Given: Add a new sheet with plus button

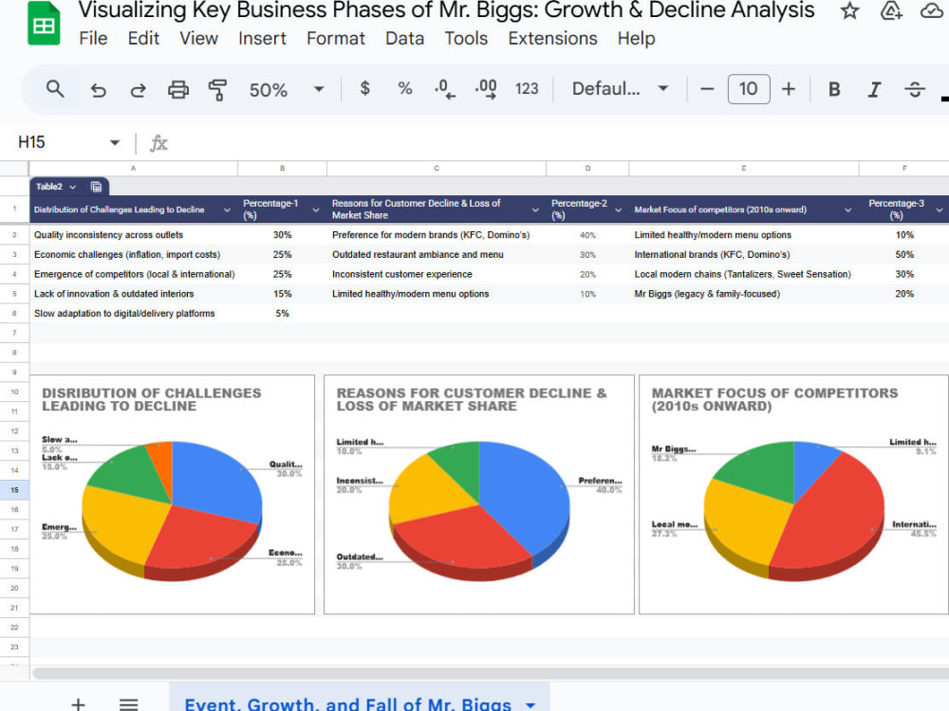Looking at the screenshot, I should click(x=78, y=703).
